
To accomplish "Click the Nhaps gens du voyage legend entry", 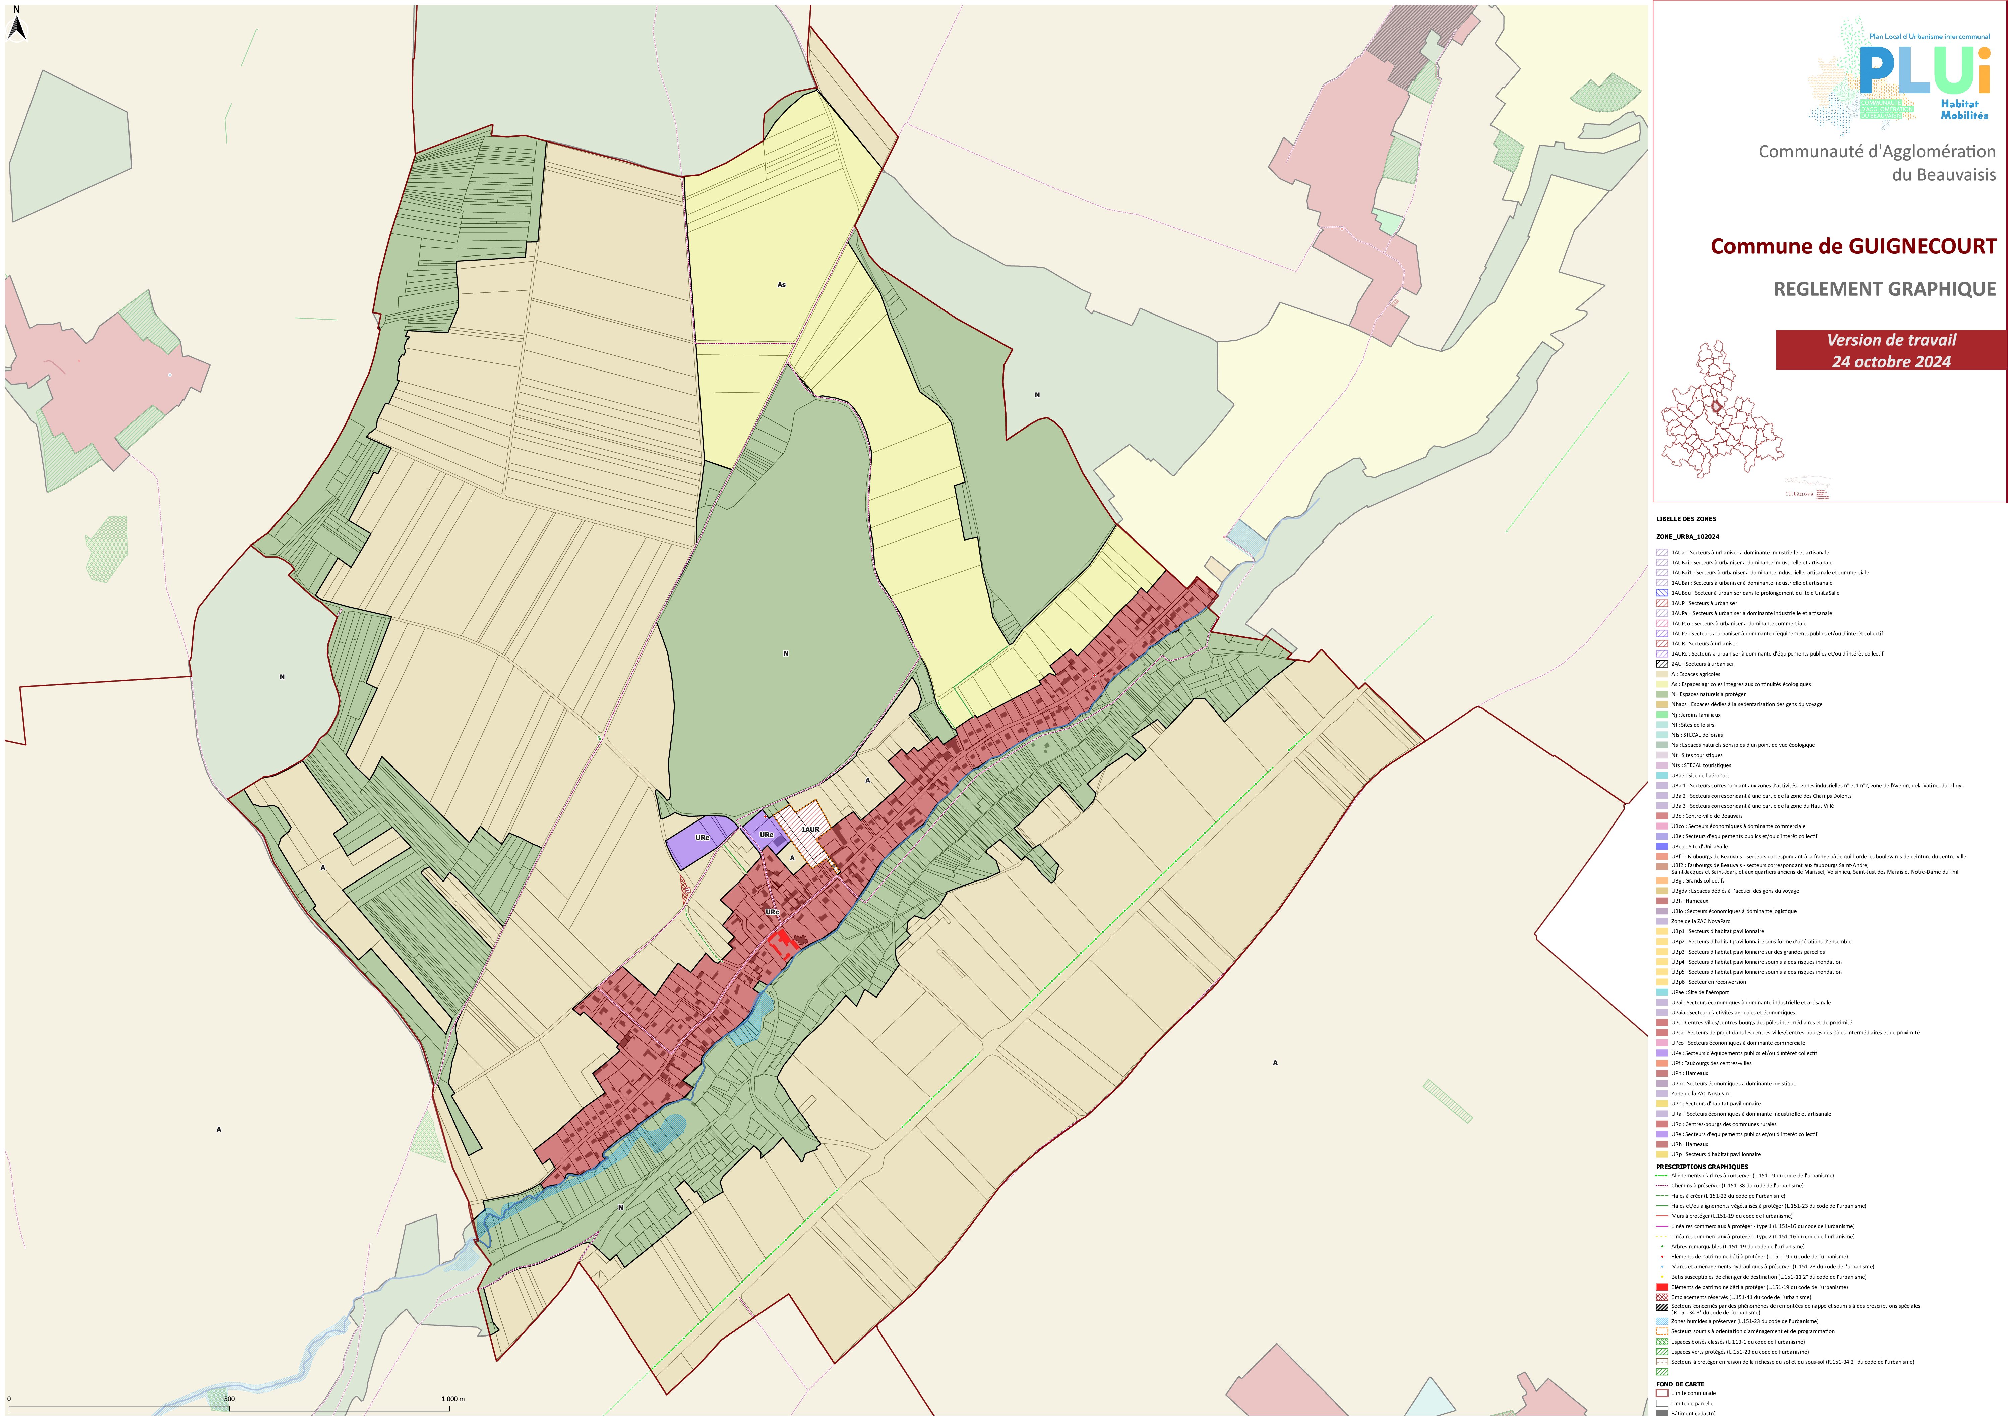I will click(1740, 705).
